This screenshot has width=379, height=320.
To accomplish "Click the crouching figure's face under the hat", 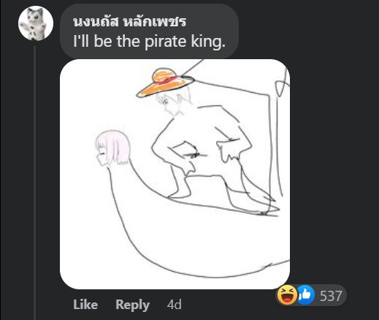I will point(172,104).
